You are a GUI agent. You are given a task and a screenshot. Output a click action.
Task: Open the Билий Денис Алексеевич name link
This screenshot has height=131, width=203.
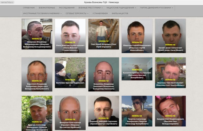tap(170, 49)
